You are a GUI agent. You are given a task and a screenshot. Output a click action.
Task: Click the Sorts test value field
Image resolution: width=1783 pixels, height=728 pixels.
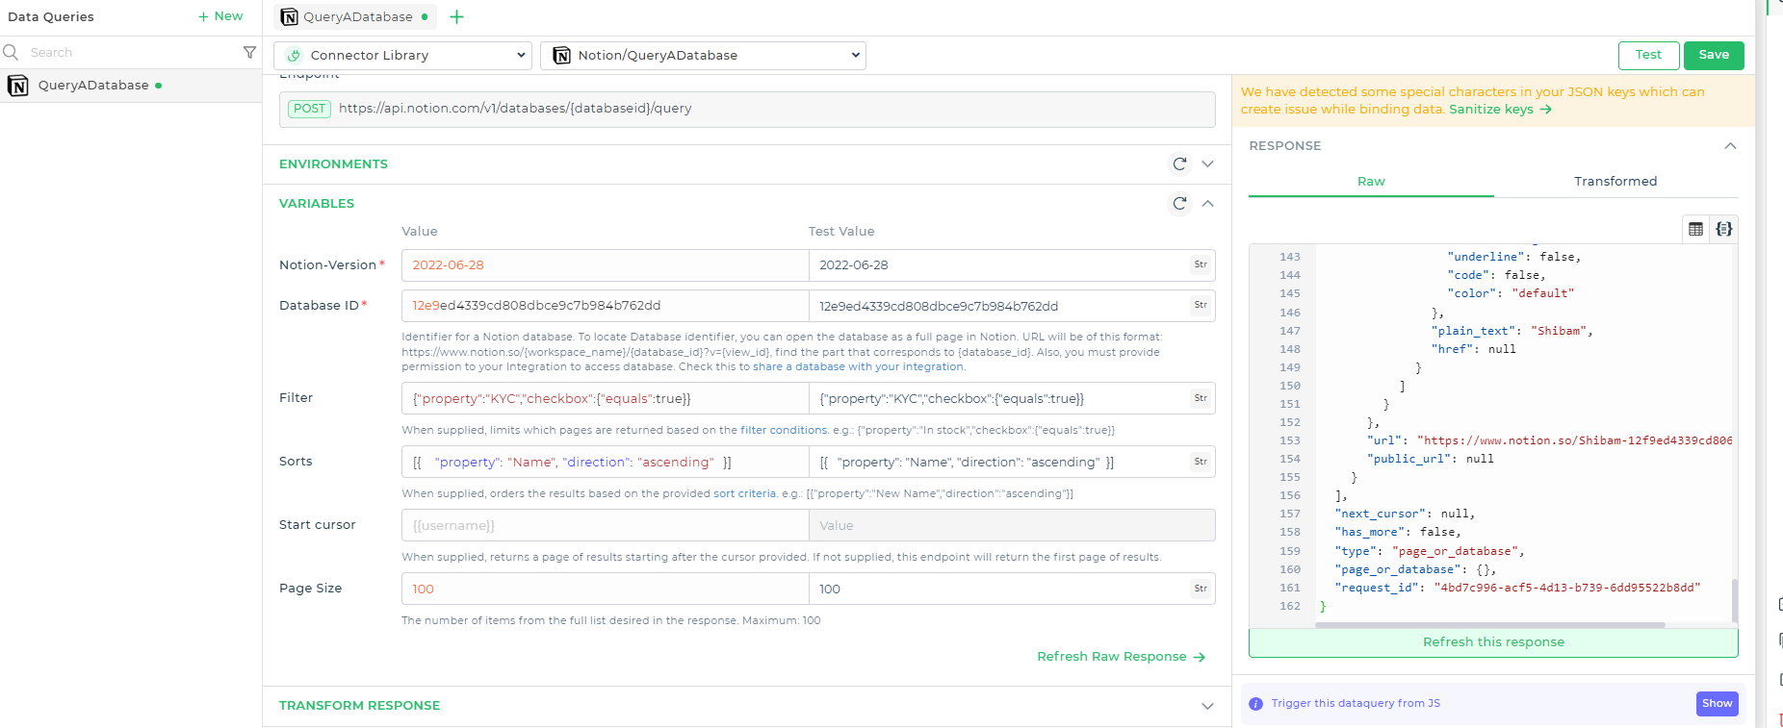coord(1012,462)
